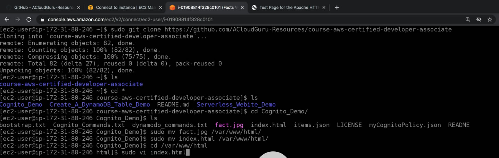Click the 'remote: Total 82 (delta 27)' line
The width and height of the screenshot is (499, 158).
[111, 64]
